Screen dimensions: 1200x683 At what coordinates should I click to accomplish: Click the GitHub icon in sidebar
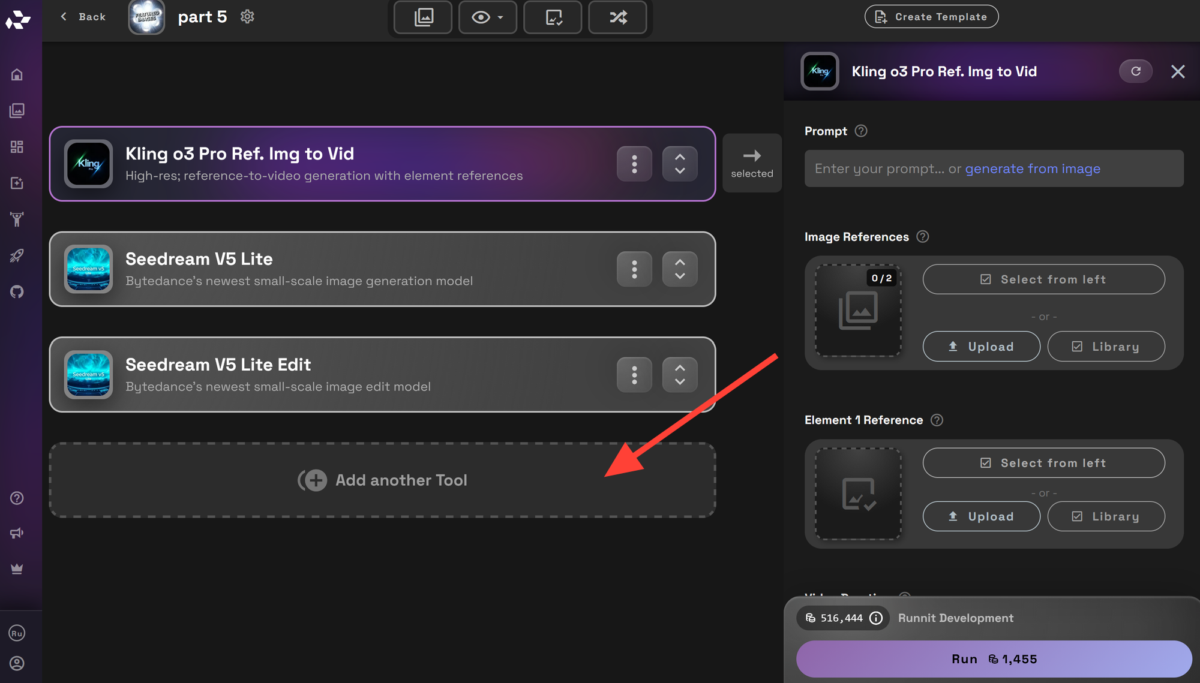point(17,292)
